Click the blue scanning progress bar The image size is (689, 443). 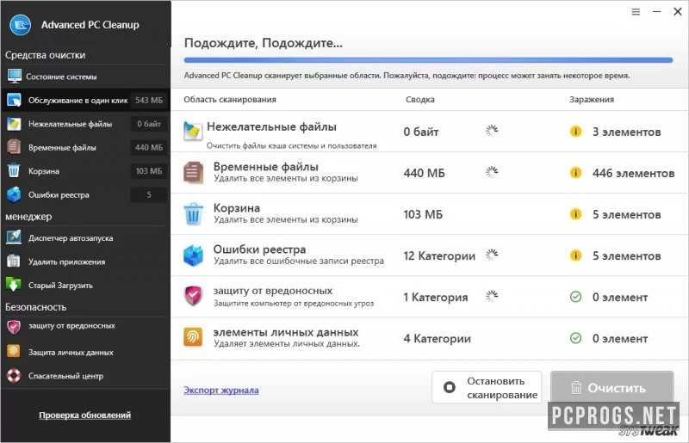coord(428,60)
